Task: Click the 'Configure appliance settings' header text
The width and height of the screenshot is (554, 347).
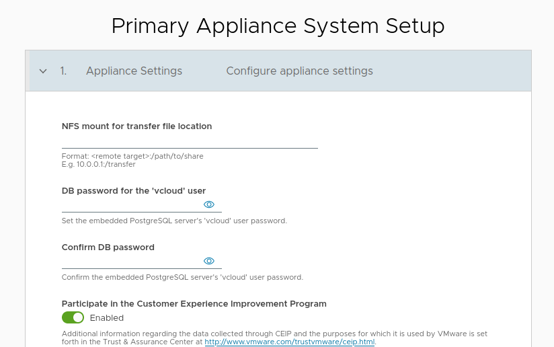Action: click(299, 71)
